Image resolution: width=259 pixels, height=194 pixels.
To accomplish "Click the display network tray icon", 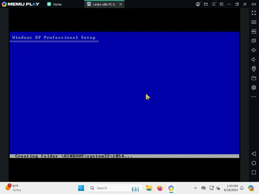I will pyautogui.click(x=211, y=188).
